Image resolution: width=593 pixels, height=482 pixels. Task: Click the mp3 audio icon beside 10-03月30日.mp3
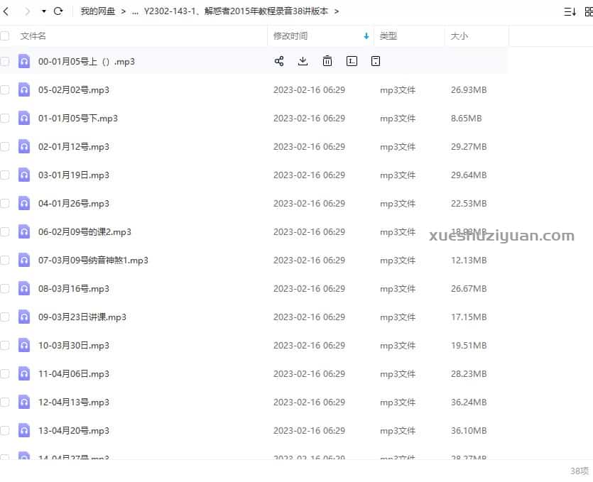(x=23, y=346)
